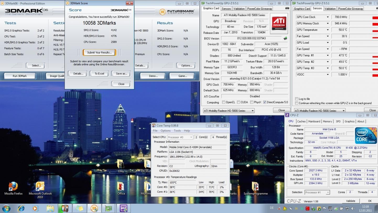Open the CPU-Z Processor Selection dropdown
This screenshot has width=378, height=213.
tap(317, 192)
